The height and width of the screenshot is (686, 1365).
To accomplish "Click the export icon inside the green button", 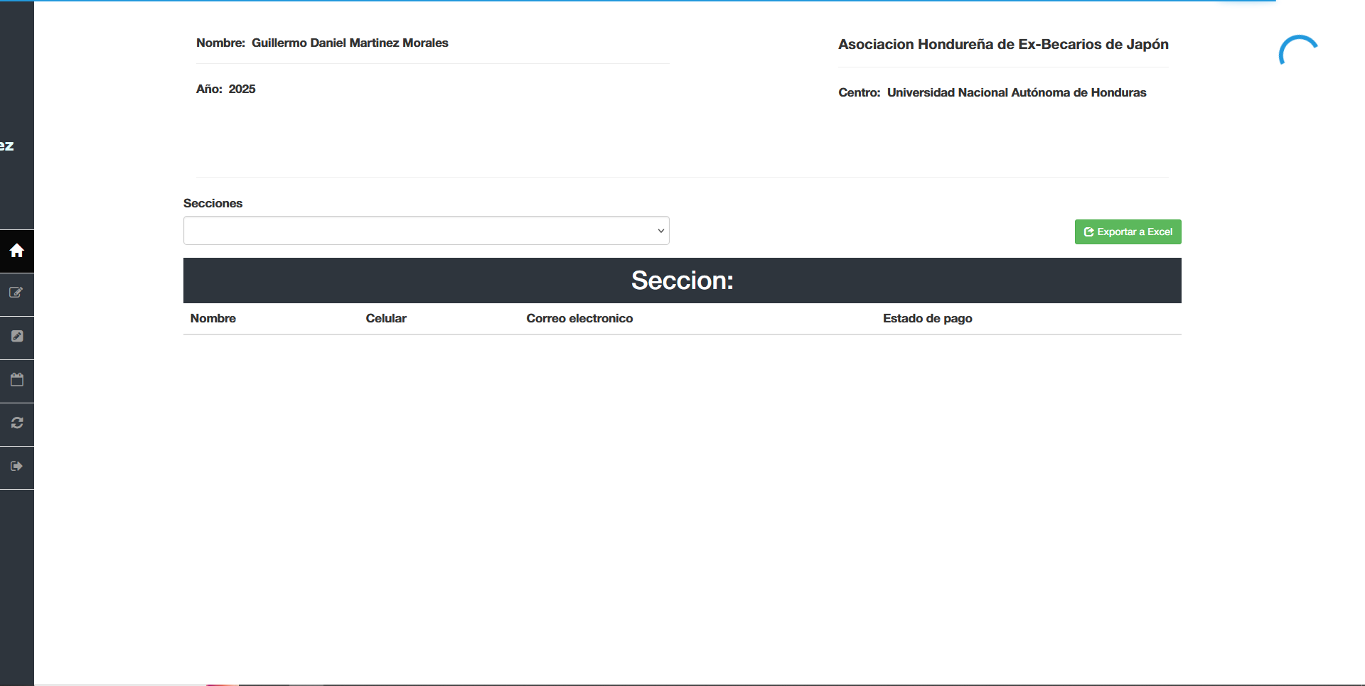I will 1089,232.
